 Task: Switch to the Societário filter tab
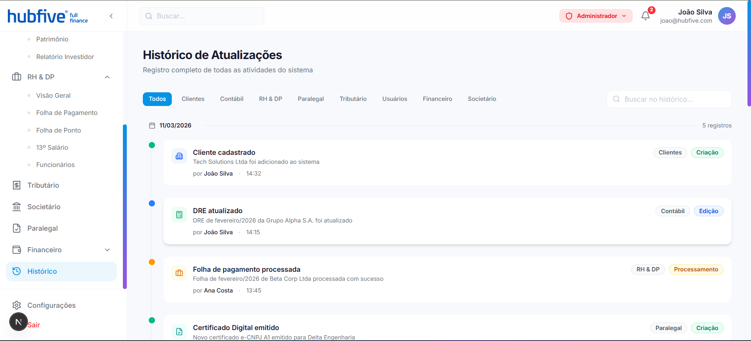click(x=482, y=99)
